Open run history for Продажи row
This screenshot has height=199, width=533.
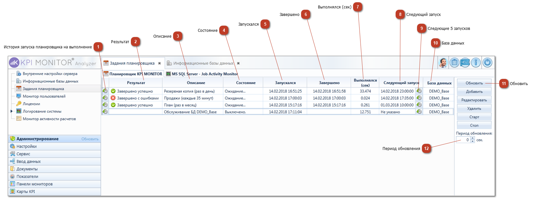[x=105, y=98]
